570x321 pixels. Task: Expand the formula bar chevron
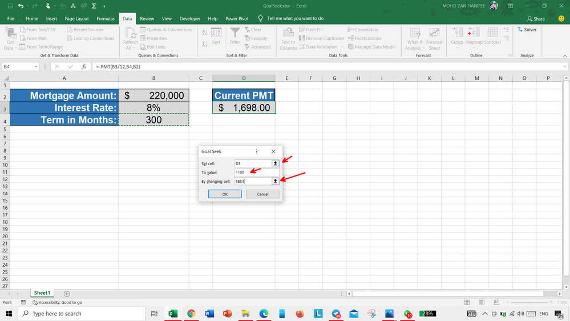pos(565,67)
